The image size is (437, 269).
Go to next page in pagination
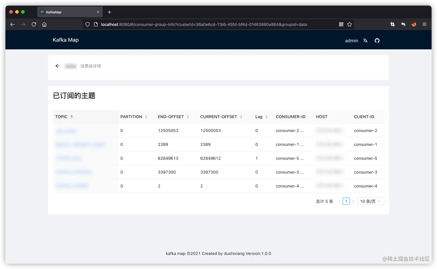[353, 201]
